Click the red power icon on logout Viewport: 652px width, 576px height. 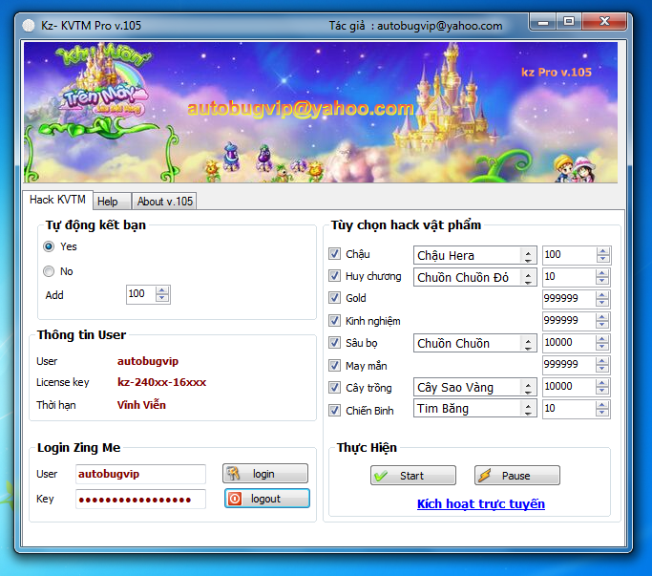pos(235,499)
